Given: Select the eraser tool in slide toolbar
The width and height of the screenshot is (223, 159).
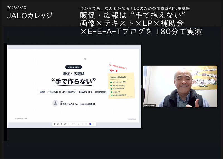Looking at the screenshot, I should click(x=65, y=124).
